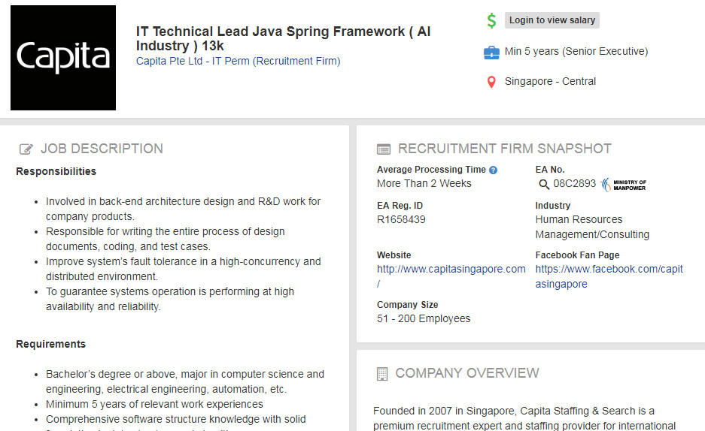This screenshot has width=705, height=431.
Task: Click the R1658439 EA registration ID
Action: 401,219
